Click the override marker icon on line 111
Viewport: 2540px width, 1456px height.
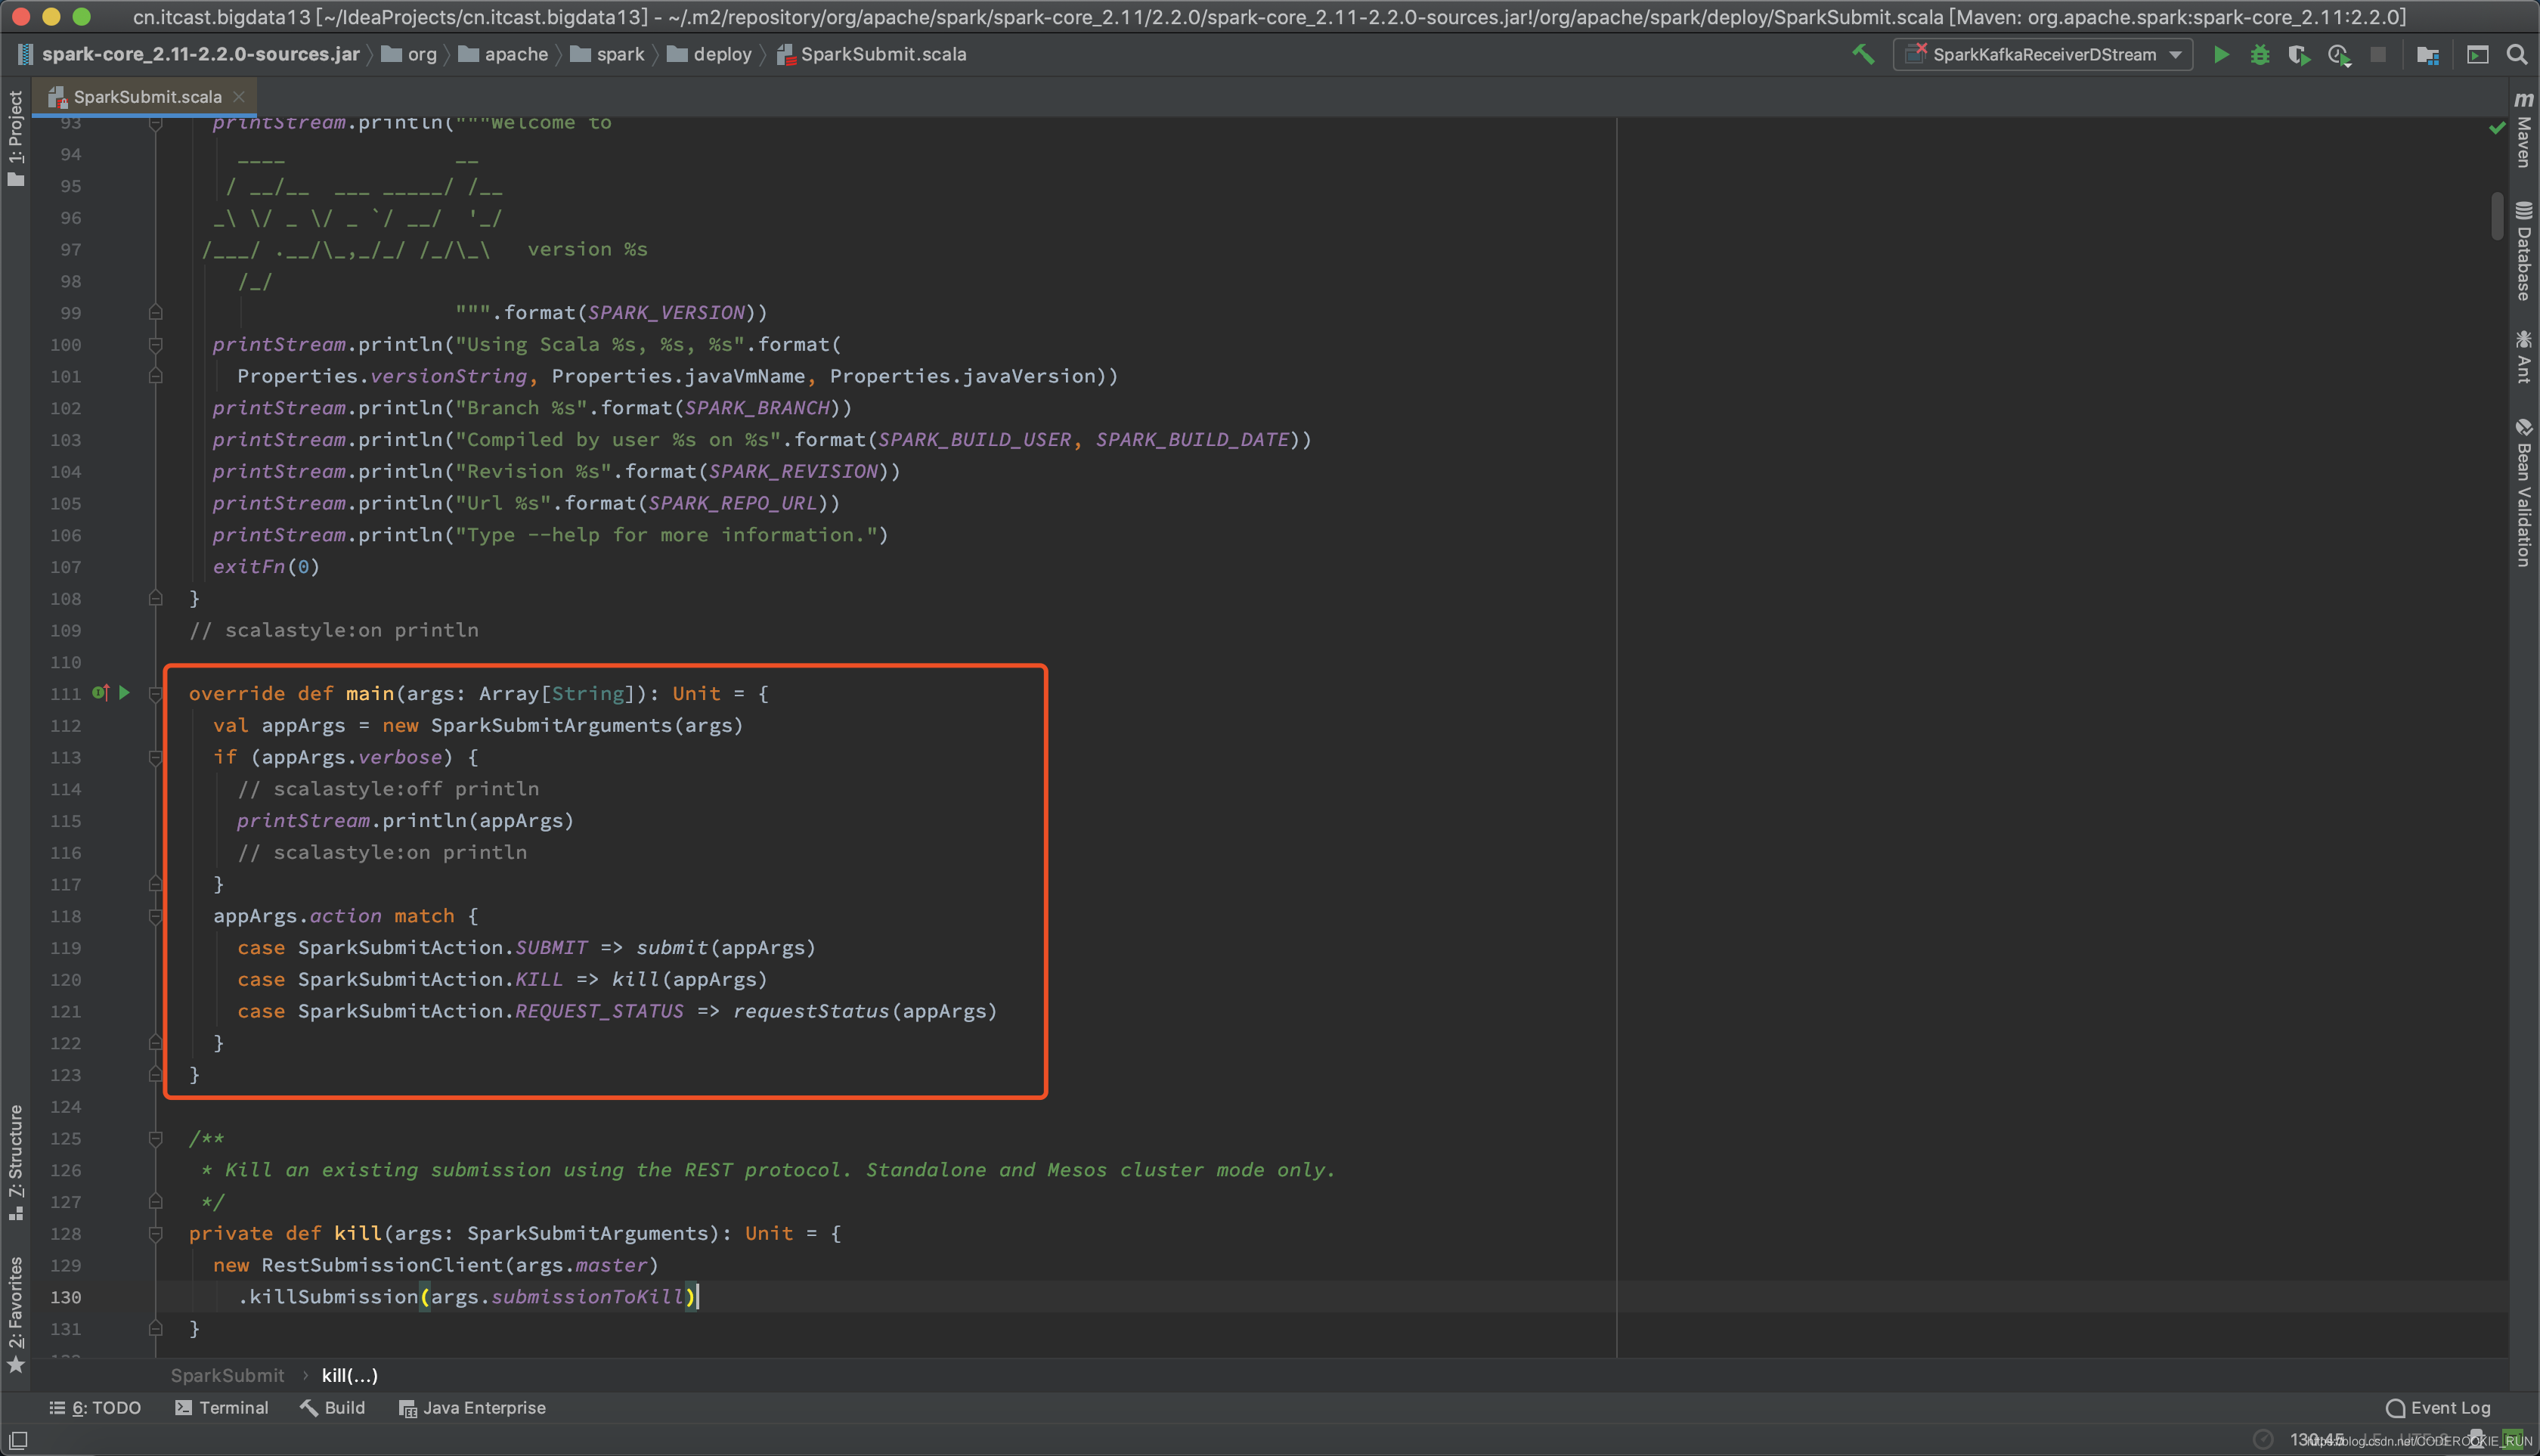100,692
